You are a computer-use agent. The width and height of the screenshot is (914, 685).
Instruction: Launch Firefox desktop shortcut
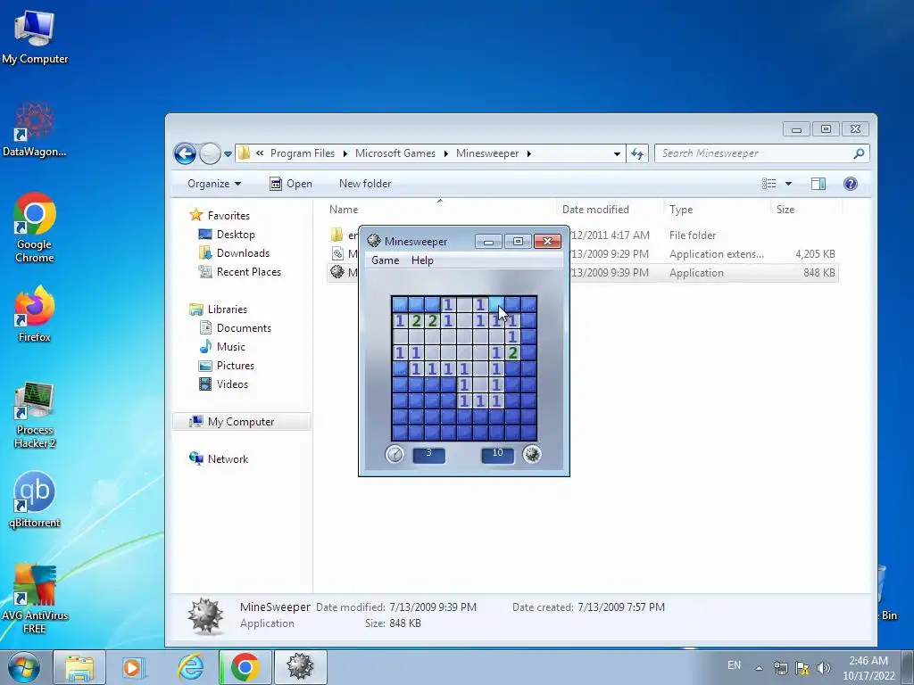click(35, 313)
